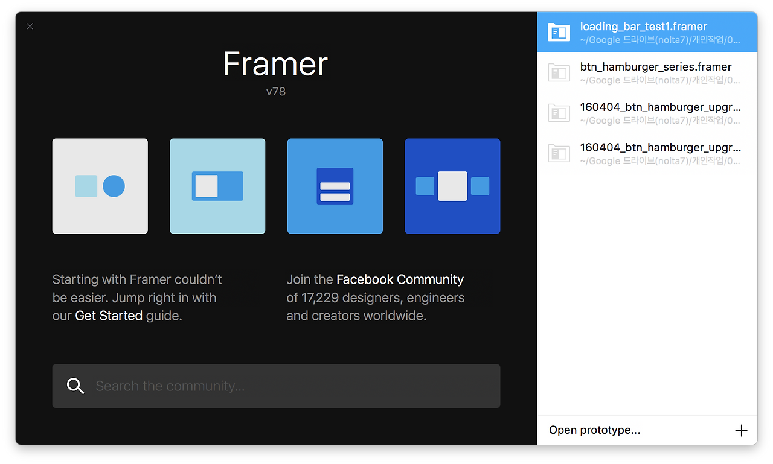Focus the Search the community field
Image resolution: width=773 pixels, height=464 pixels.
(x=276, y=386)
